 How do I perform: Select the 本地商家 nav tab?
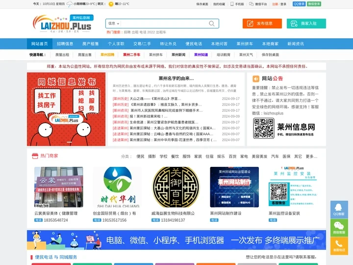pyautogui.click(x=270, y=44)
